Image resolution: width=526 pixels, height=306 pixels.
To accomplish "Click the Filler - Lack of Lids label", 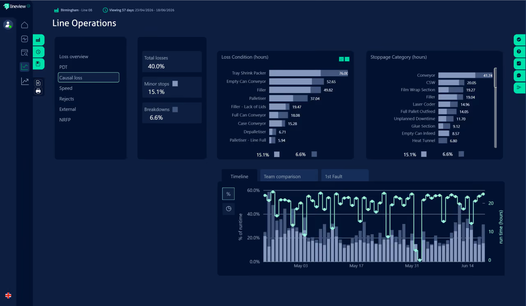I will 249,107.
